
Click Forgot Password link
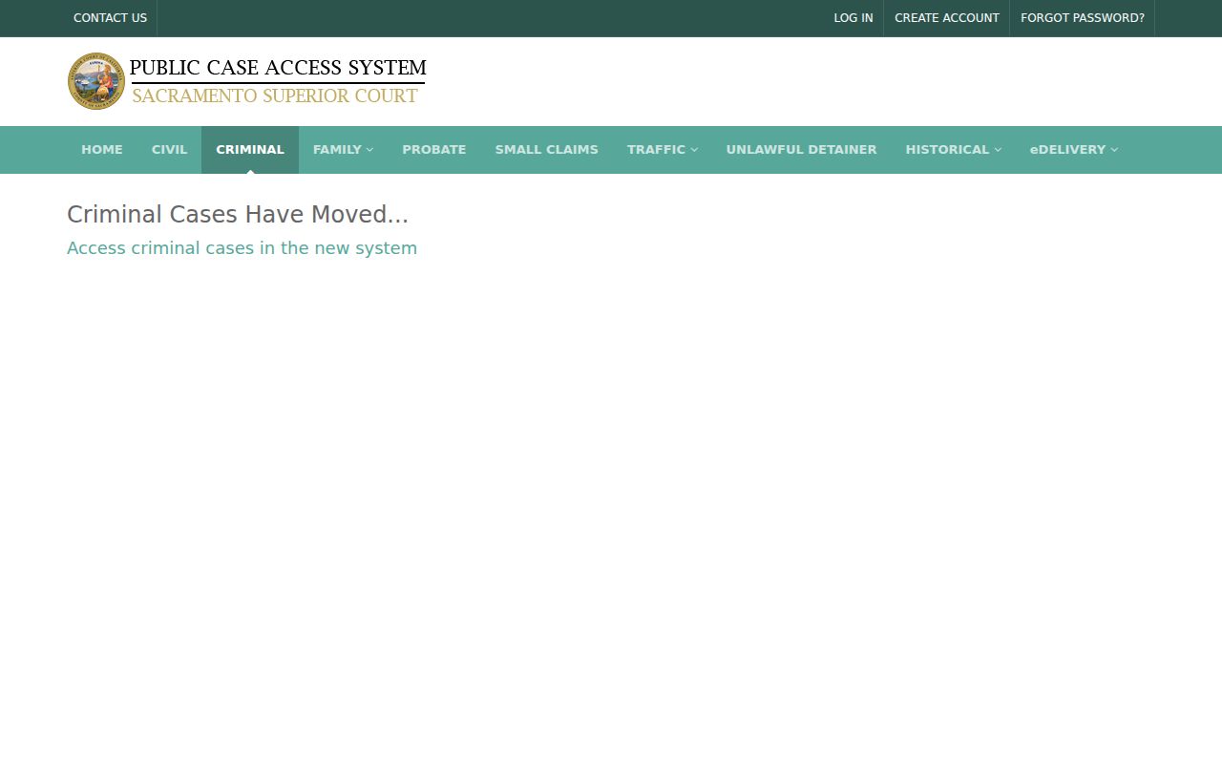click(x=1083, y=18)
